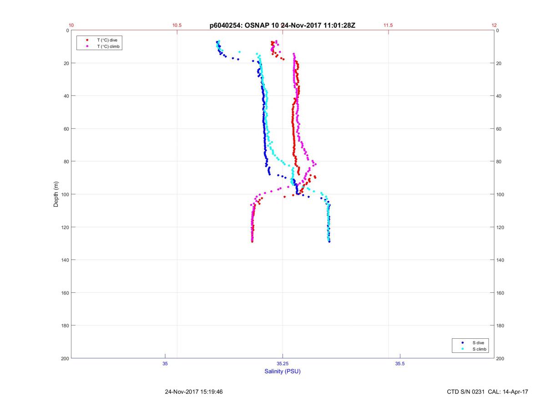
Task: Click the red '10' temperature tick at axis start
Action: (x=71, y=26)
